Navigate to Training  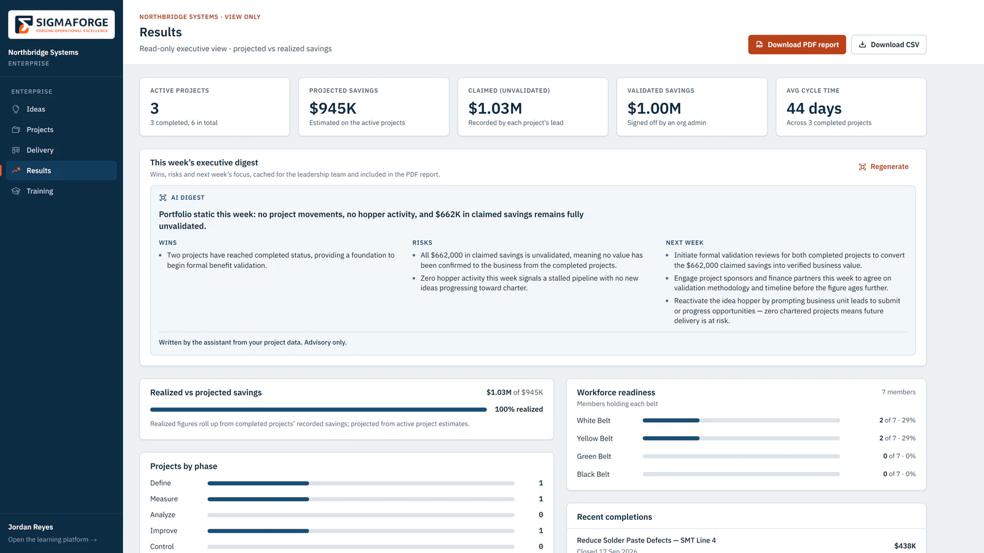pos(61,191)
